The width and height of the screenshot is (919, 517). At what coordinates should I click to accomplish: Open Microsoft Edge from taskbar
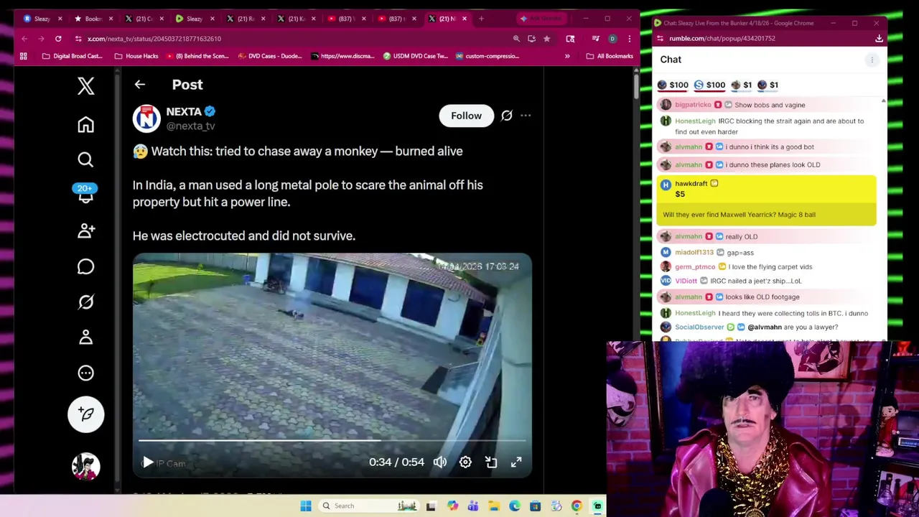515,506
